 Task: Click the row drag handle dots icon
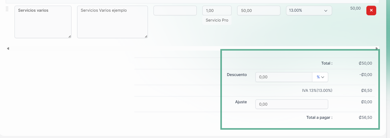tap(7, 9)
